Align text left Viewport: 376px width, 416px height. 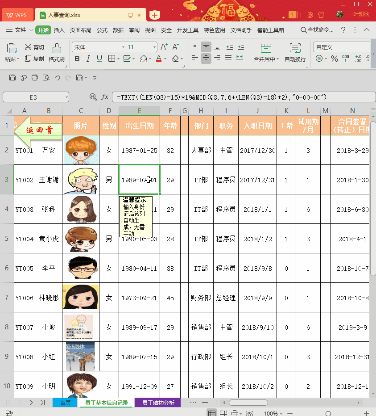pyautogui.click(x=194, y=59)
